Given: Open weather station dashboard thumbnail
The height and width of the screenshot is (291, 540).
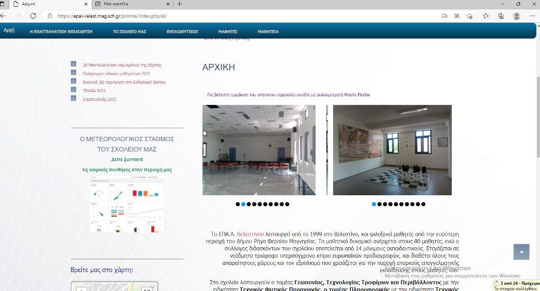Looking at the screenshot, I should coord(127,204).
